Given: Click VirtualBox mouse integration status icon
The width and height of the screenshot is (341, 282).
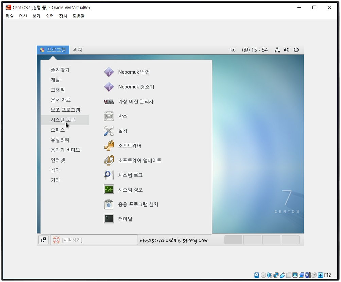Looking at the screenshot, I should pos(314,275).
